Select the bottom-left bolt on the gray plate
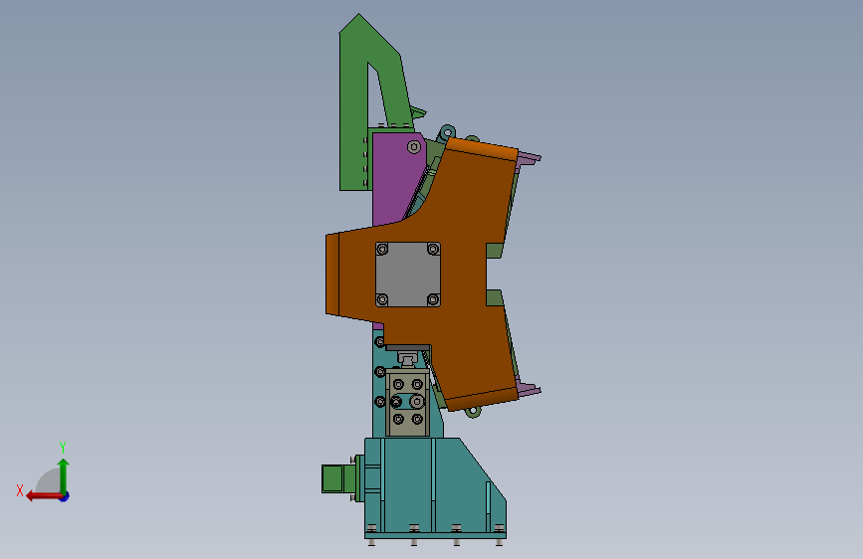This screenshot has height=559, width=863. [382, 299]
